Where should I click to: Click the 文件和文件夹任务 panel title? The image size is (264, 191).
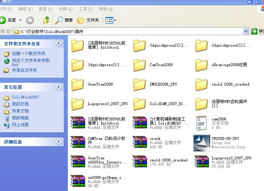pos(22,44)
